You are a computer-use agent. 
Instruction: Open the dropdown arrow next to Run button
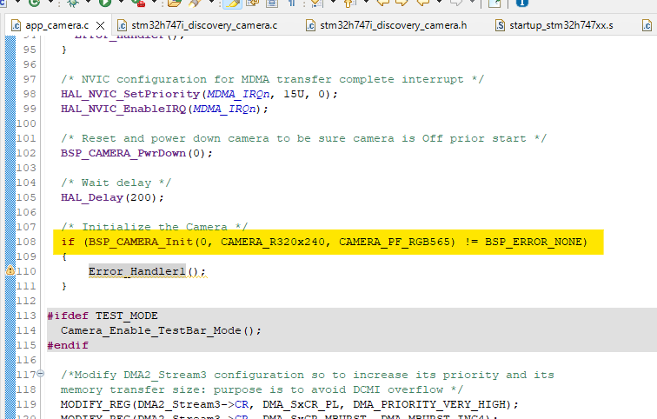pyautogui.click(x=121, y=2)
